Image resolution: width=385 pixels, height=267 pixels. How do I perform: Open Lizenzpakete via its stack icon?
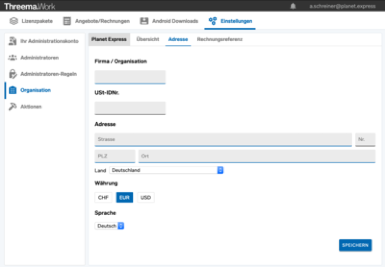pos(14,21)
